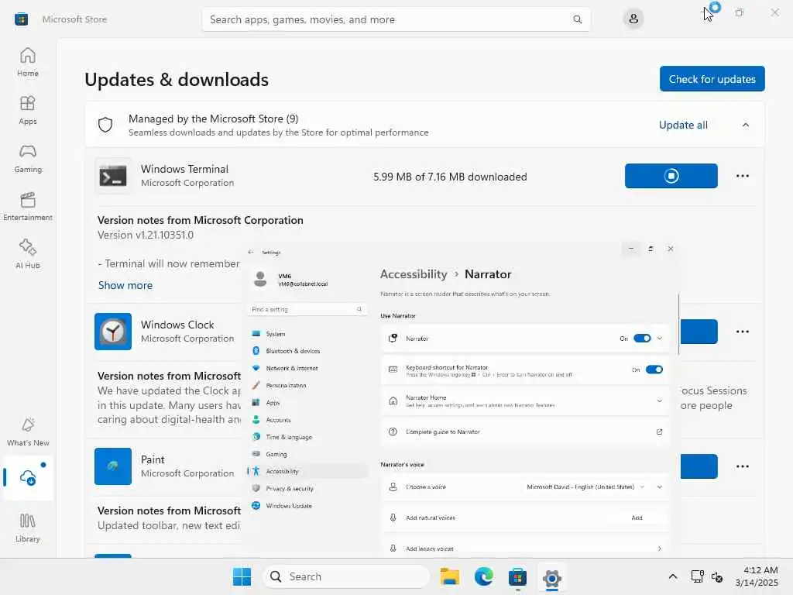Screen dimensions: 793x595
Task: Click Add button for natural voices
Action: tap(637, 518)
